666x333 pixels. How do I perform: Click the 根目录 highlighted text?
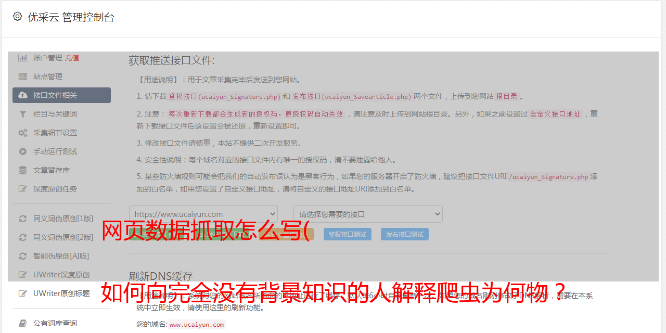coord(507,97)
